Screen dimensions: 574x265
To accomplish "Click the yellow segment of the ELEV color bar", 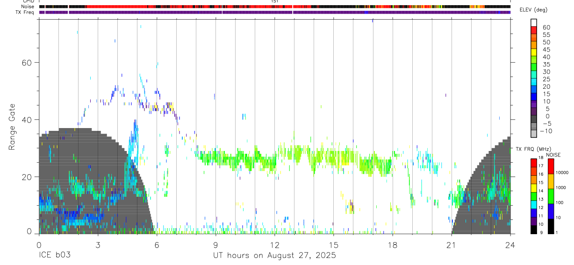I will [534, 53].
